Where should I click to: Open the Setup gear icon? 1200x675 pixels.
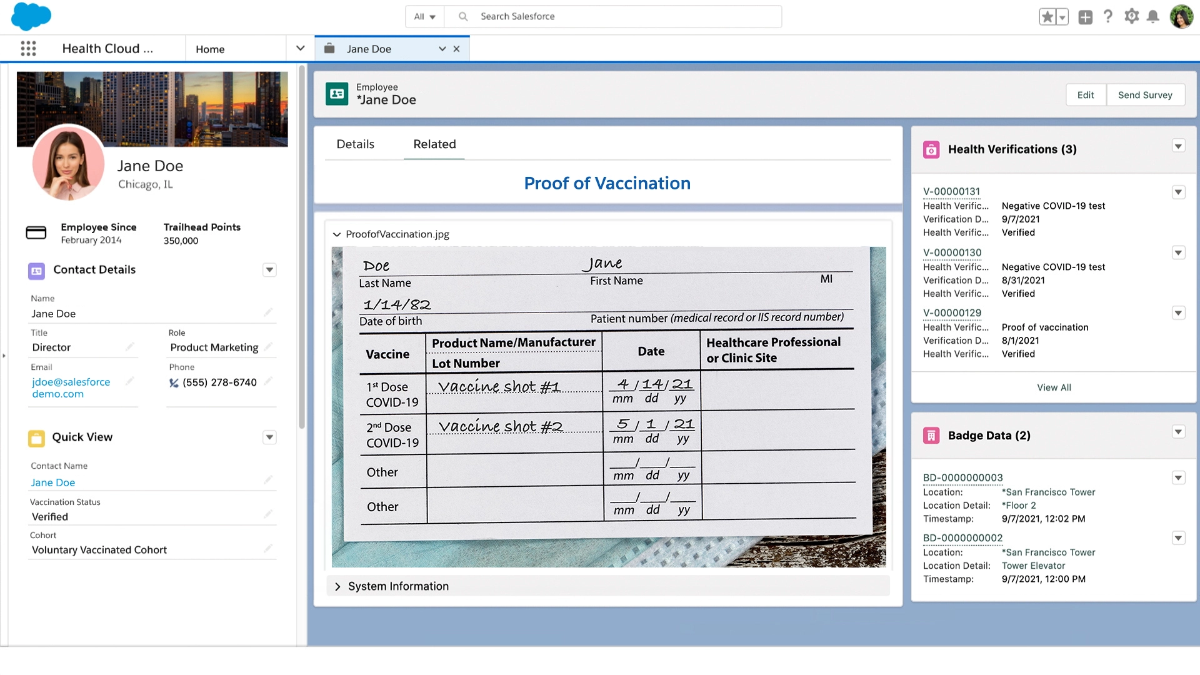coord(1131,16)
